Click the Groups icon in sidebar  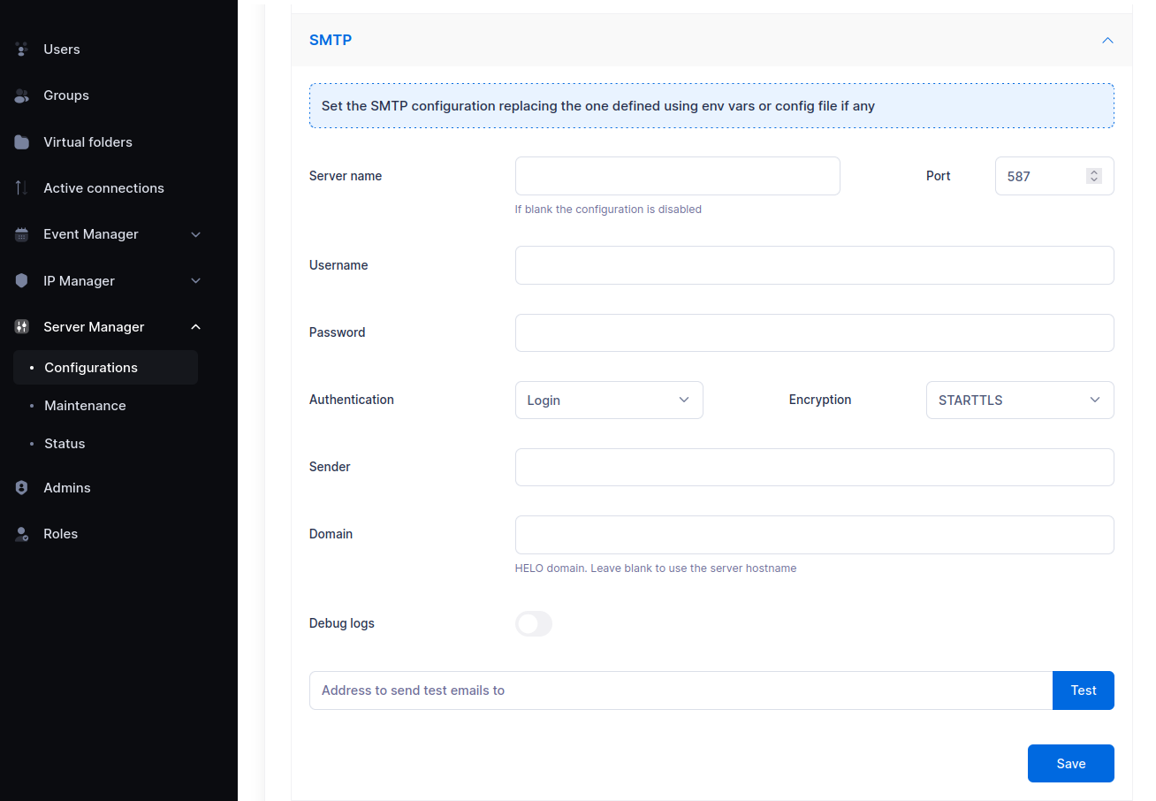(22, 95)
